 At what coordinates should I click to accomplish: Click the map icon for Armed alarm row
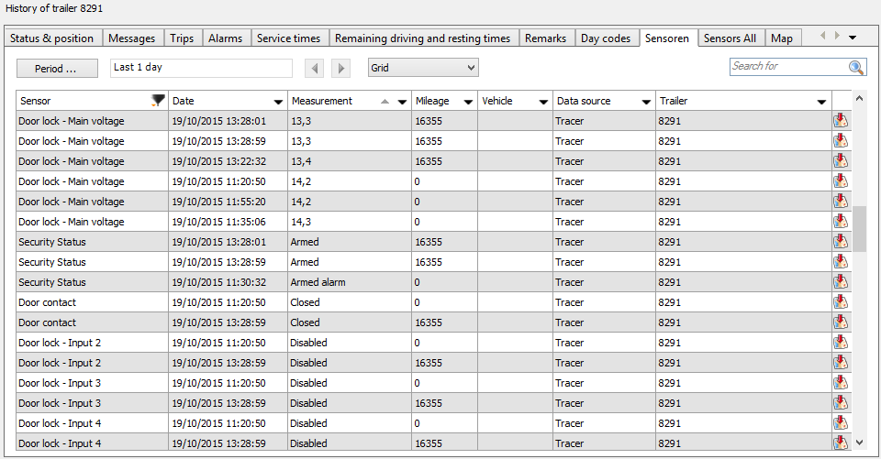[840, 282]
